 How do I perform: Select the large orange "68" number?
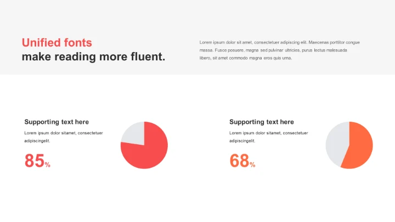(x=239, y=161)
